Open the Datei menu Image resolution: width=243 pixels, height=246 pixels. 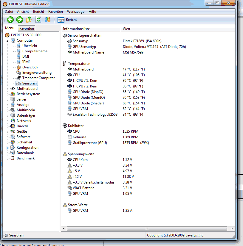pyautogui.click(x=9, y=12)
